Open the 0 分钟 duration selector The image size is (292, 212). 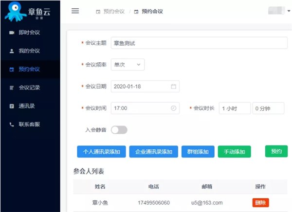(268, 108)
